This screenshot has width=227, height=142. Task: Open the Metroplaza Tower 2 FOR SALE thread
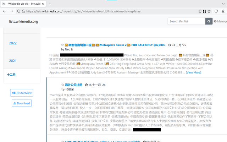click(x=115, y=45)
